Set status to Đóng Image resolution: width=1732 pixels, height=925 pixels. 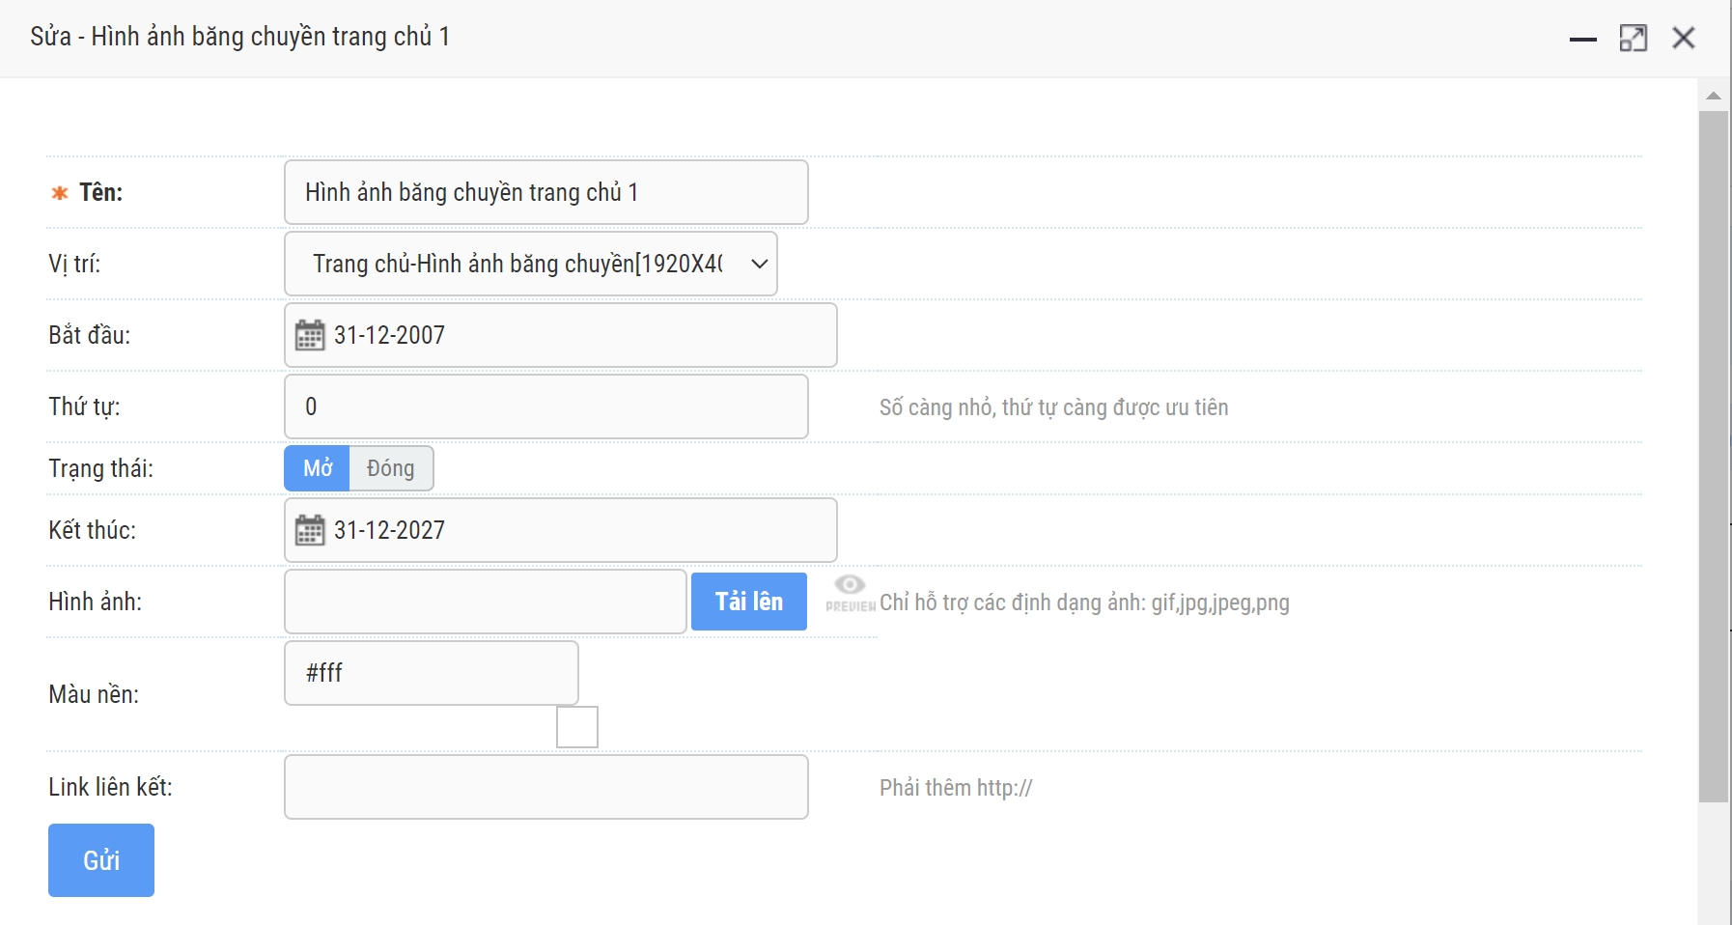coord(391,468)
